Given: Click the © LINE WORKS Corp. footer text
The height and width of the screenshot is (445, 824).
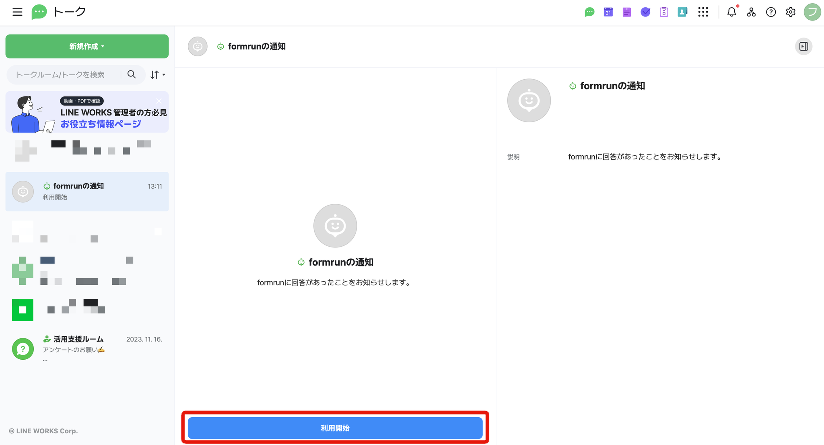Looking at the screenshot, I should [x=43, y=431].
